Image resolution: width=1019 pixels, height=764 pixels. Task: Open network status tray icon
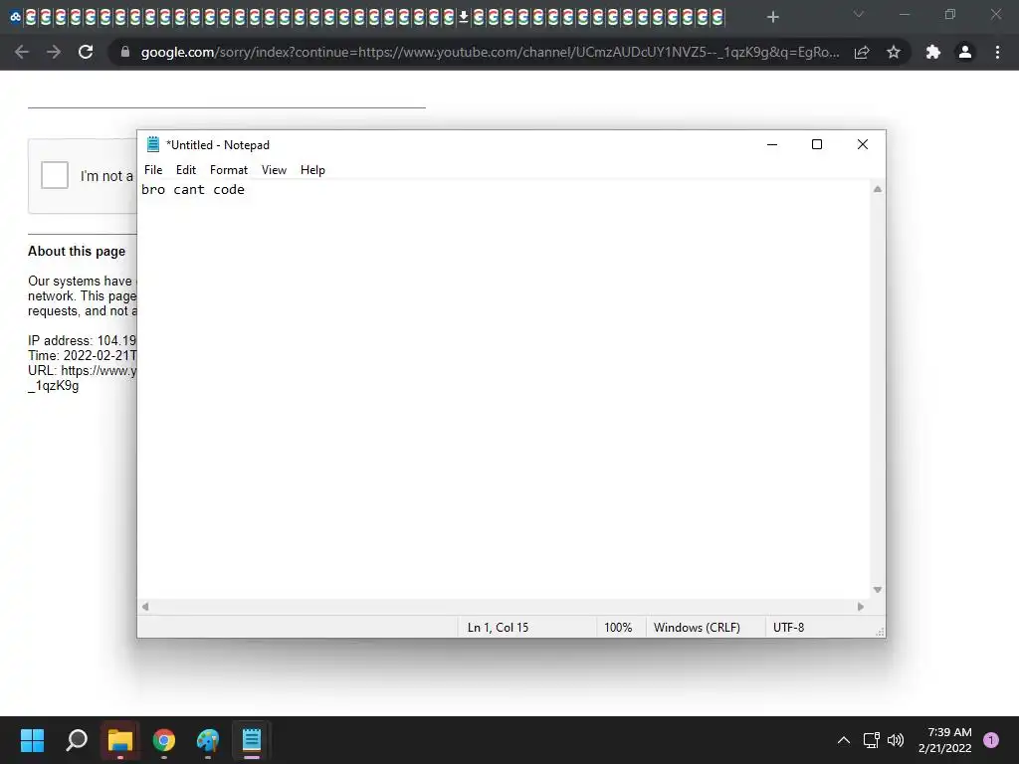coord(871,740)
